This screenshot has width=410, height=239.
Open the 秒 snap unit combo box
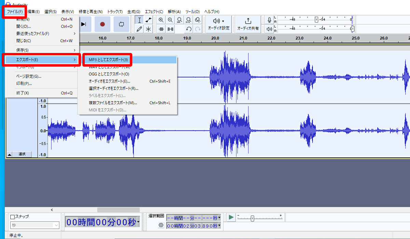point(35,225)
